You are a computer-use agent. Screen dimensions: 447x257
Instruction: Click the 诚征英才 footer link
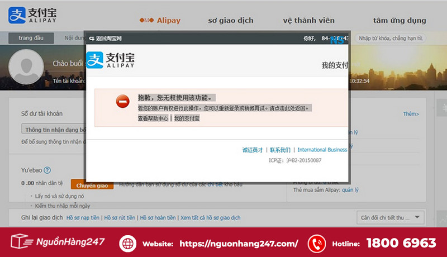click(253, 150)
